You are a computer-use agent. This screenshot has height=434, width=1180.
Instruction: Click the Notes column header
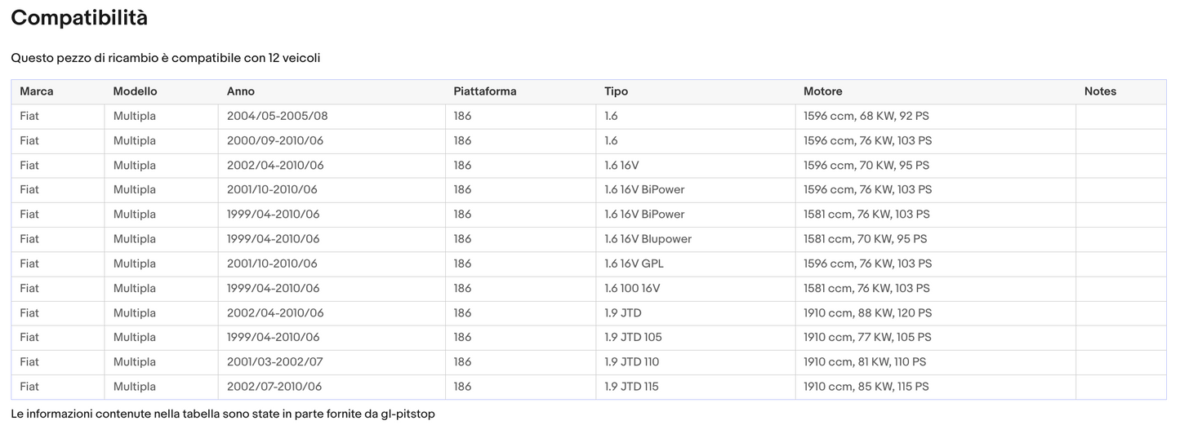tap(1100, 91)
